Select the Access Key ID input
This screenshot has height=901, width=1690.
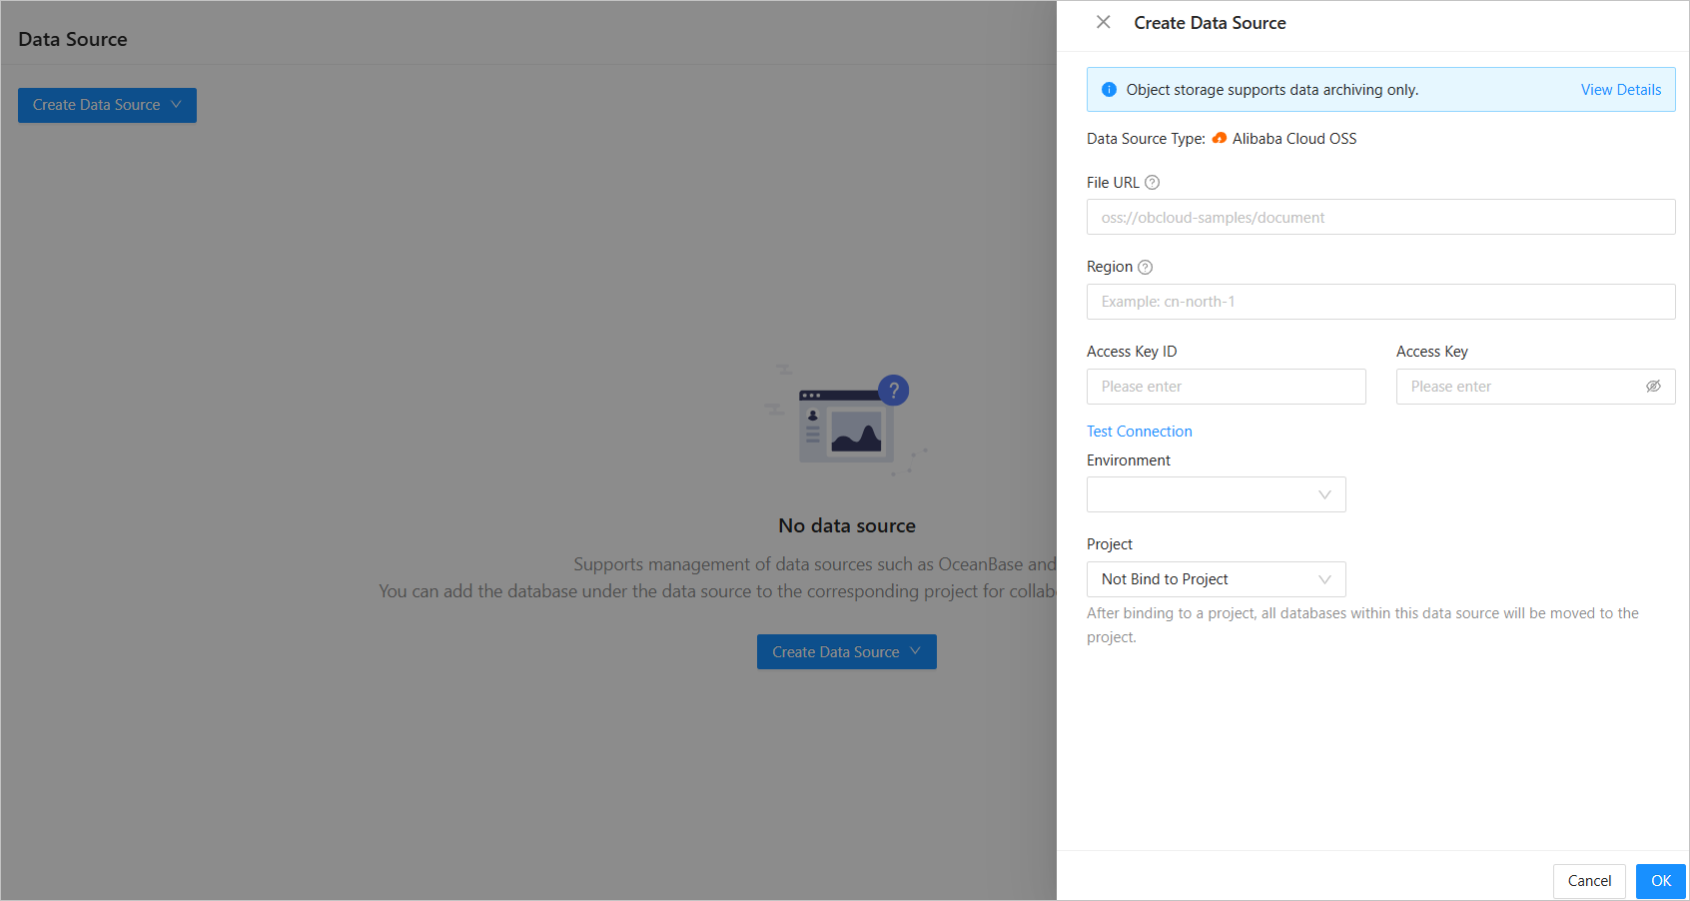(x=1226, y=387)
